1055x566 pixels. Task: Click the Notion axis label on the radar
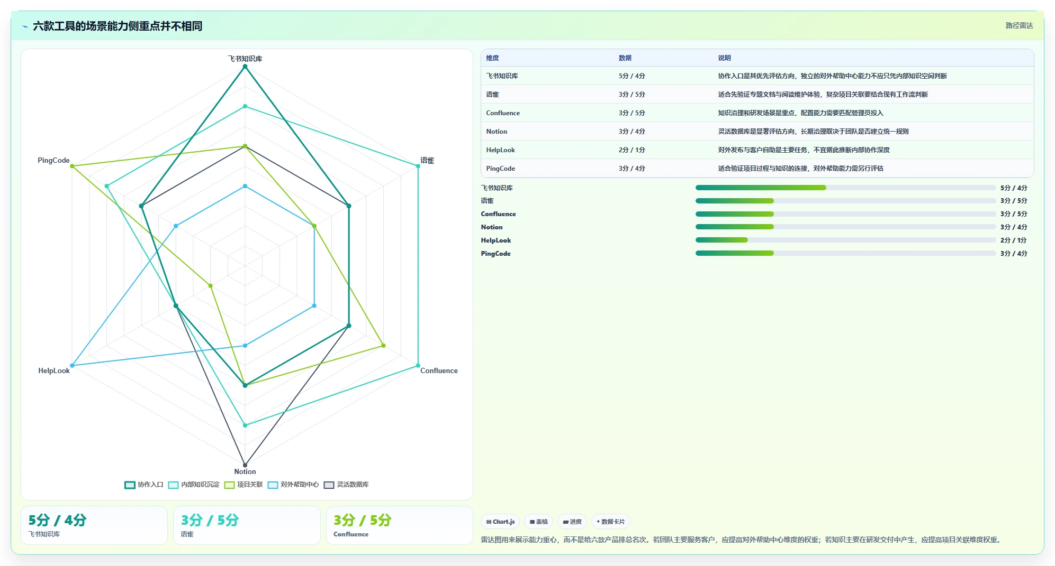pos(245,472)
